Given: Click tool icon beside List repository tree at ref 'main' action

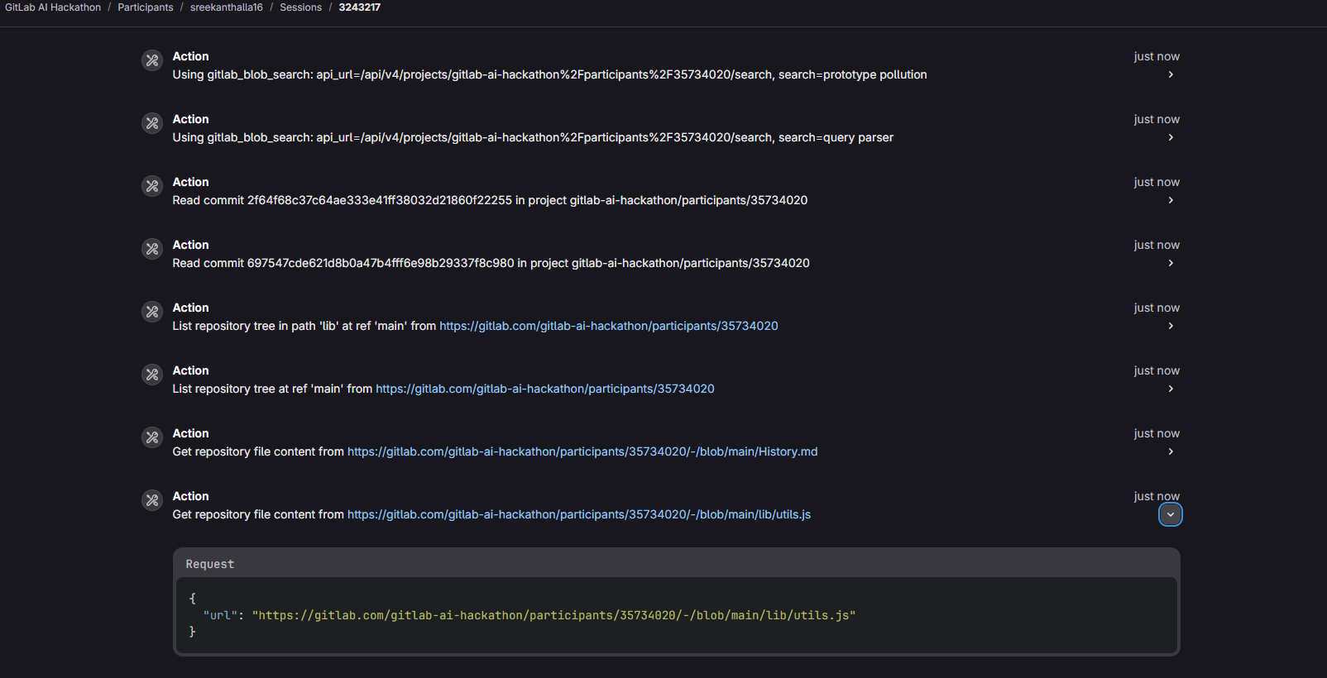Looking at the screenshot, I should point(152,375).
